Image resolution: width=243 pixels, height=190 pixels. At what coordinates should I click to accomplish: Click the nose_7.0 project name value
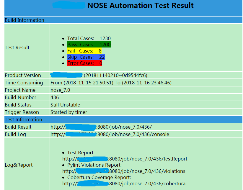point(60,90)
